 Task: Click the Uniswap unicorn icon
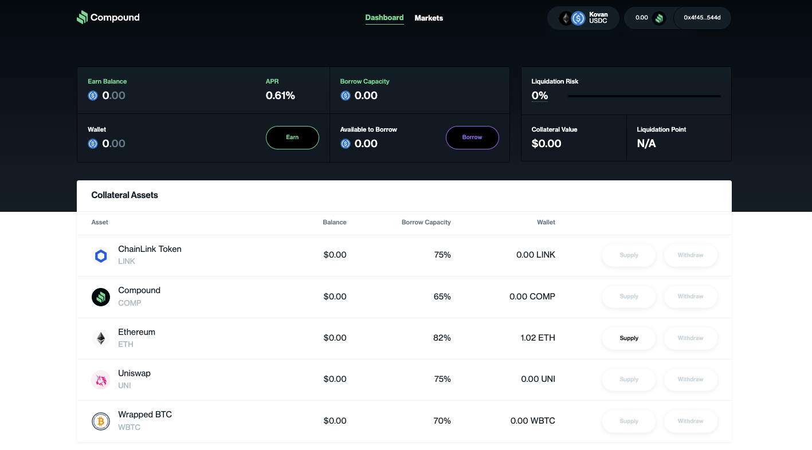pos(101,380)
